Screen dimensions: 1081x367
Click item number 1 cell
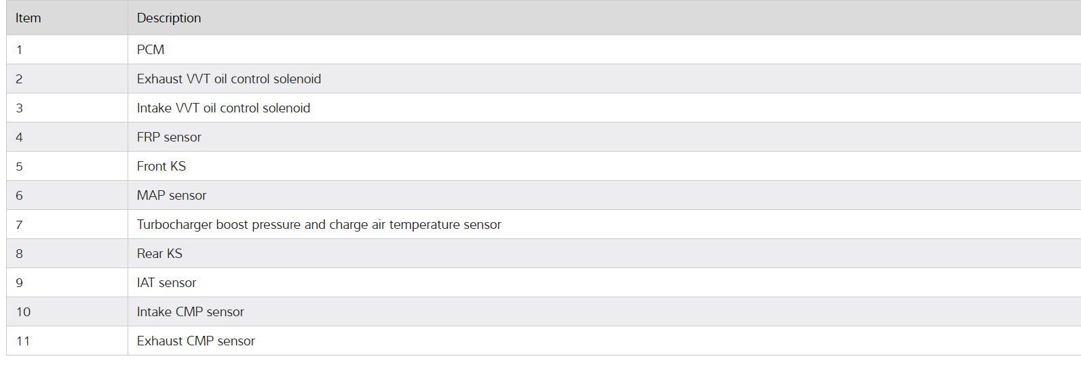[x=20, y=50]
